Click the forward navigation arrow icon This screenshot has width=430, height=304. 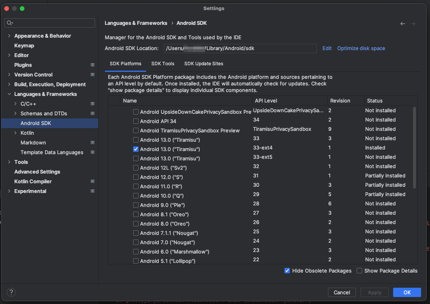413,24
